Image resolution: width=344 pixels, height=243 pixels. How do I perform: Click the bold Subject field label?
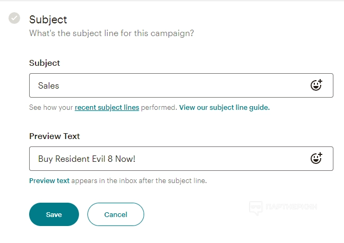point(45,63)
